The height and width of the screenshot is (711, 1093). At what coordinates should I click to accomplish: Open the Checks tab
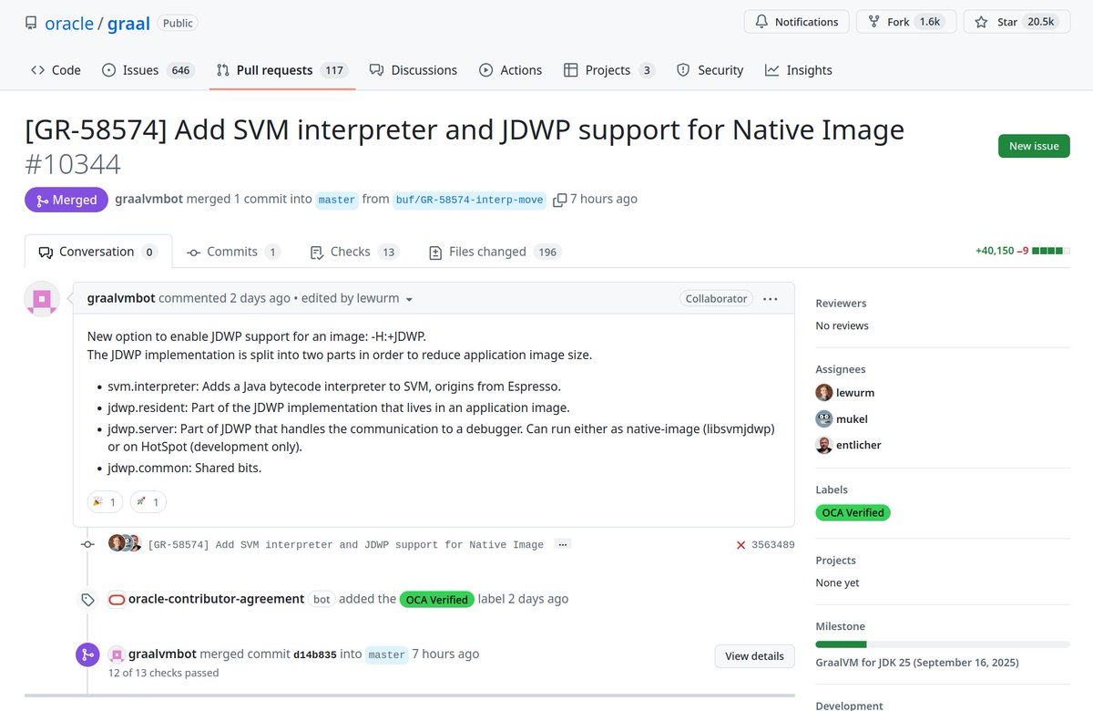click(x=354, y=252)
